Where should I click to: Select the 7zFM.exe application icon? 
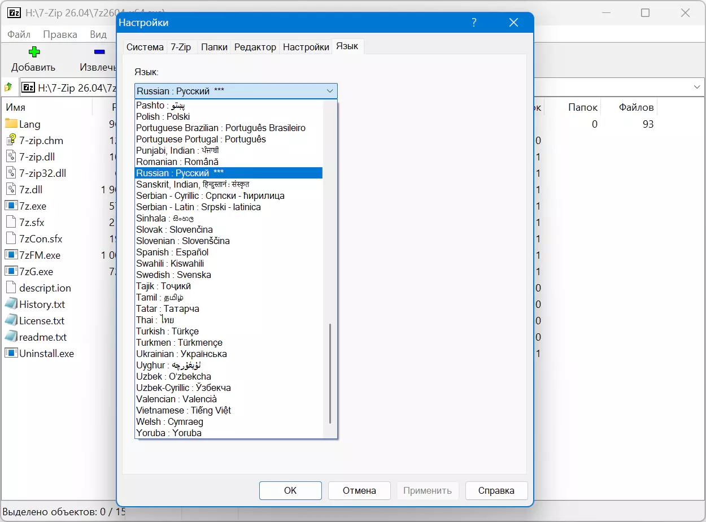point(11,255)
